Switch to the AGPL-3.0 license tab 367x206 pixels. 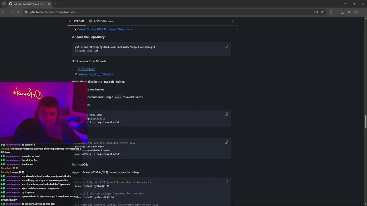click(x=101, y=21)
